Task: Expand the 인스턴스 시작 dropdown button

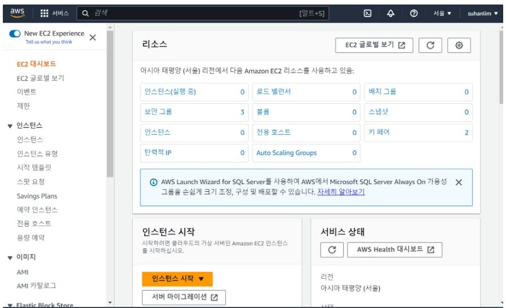Action: click(x=177, y=279)
